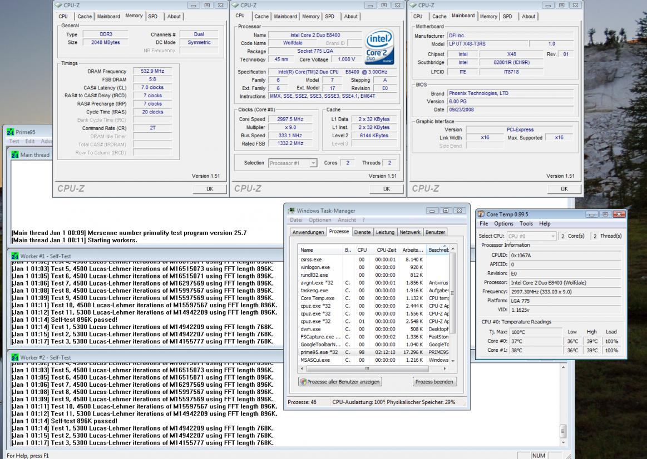Viewport: 647px width, 459px height.
Task: Click the scroll-up arrow of the process list
Action: coord(453,249)
